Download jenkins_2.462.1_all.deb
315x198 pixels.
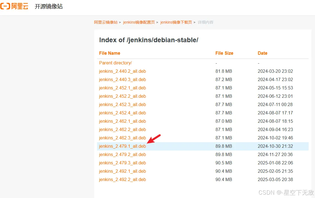(122, 121)
